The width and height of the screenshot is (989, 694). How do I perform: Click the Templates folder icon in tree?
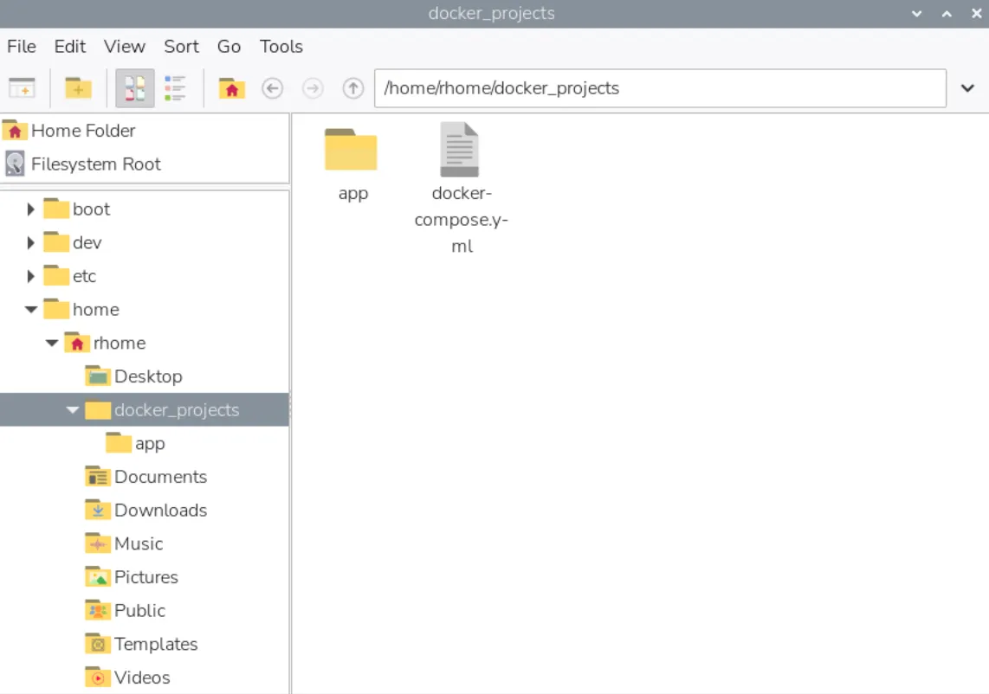point(97,643)
